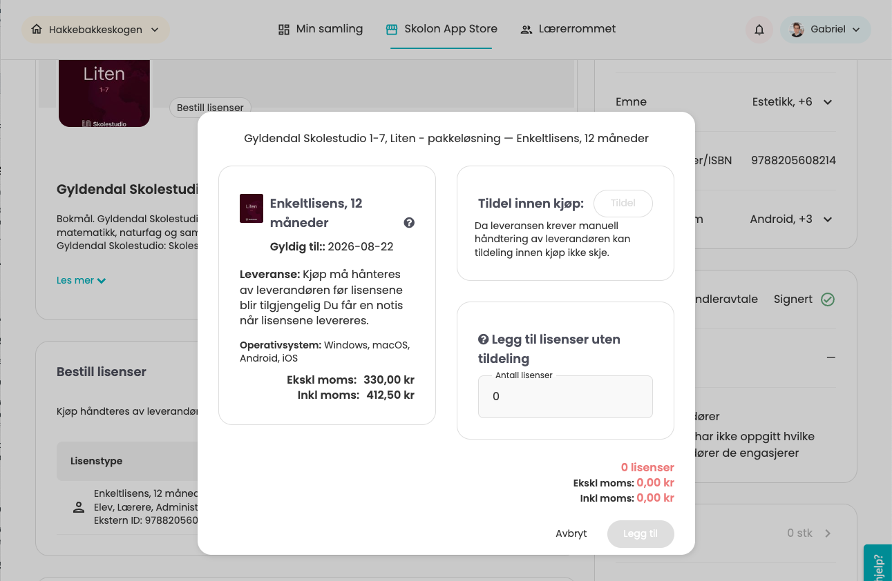The image size is (892, 581).
Task: Expand the Android platform list
Action: coord(828,219)
